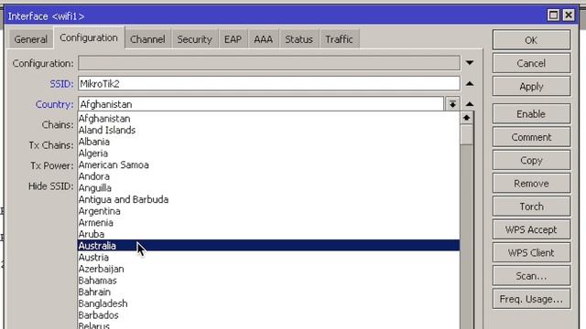Close the Interface wifi1 window
This screenshot has height=329, width=586.
(569, 16)
